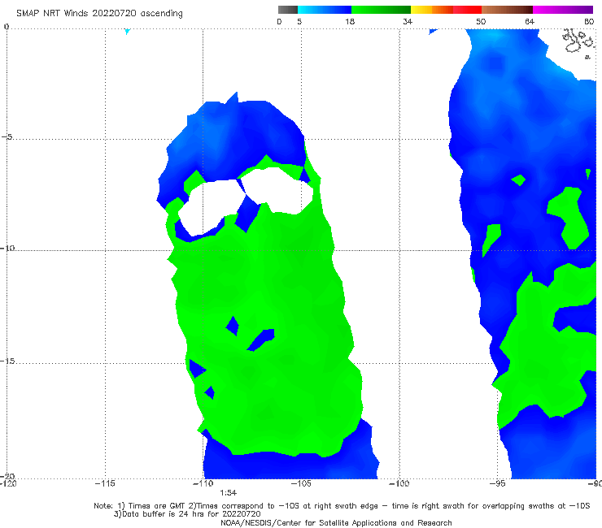Click the magenta segment of the wind color bar
Viewport: 602px width, 528px height.
pos(562,10)
